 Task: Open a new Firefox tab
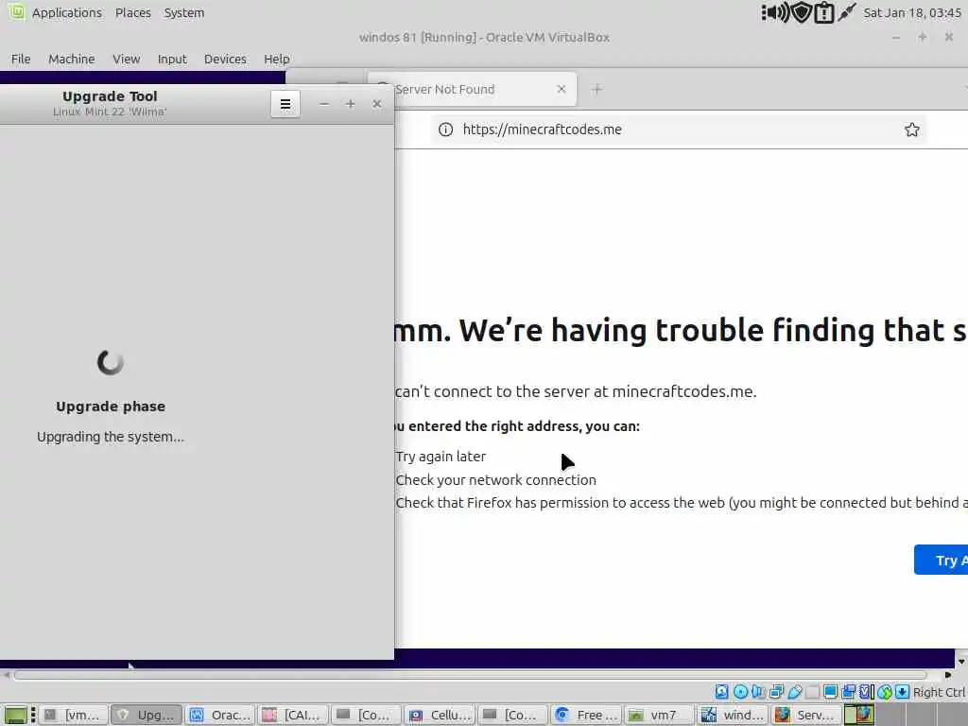(596, 90)
